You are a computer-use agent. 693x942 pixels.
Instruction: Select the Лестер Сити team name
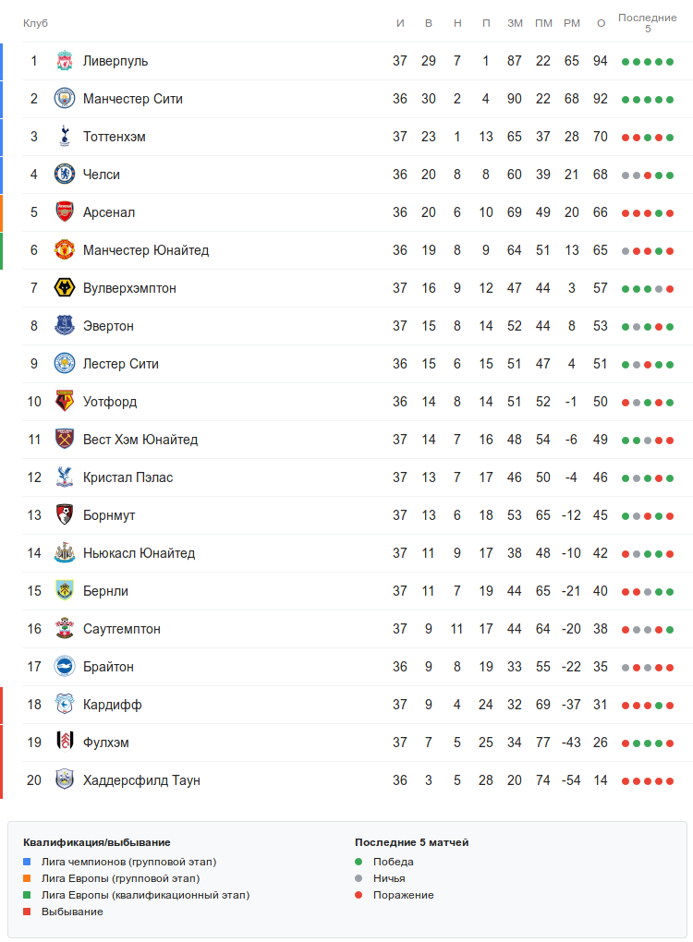click(x=120, y=364)
